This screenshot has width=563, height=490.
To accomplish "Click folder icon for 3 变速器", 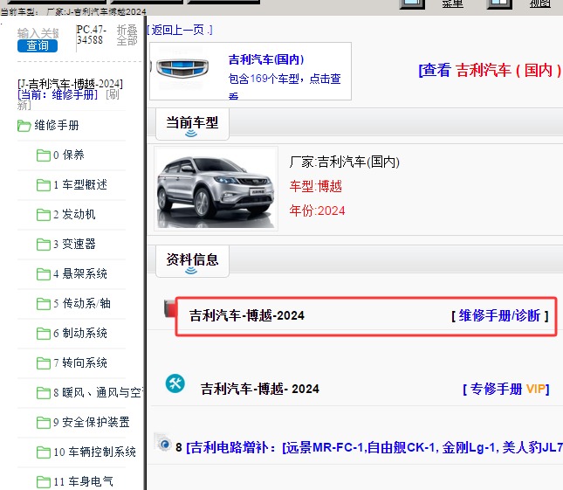I will point(43,245).
